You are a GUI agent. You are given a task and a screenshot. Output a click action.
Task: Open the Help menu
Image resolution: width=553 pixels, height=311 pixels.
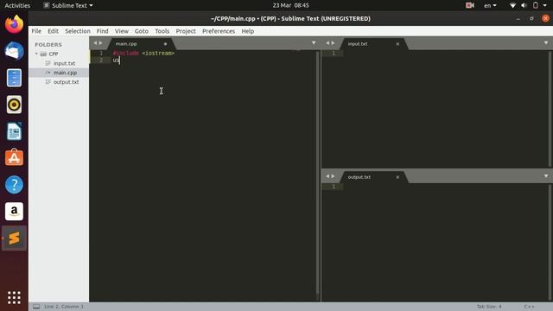pyautogui.click(x=248, y=31)
